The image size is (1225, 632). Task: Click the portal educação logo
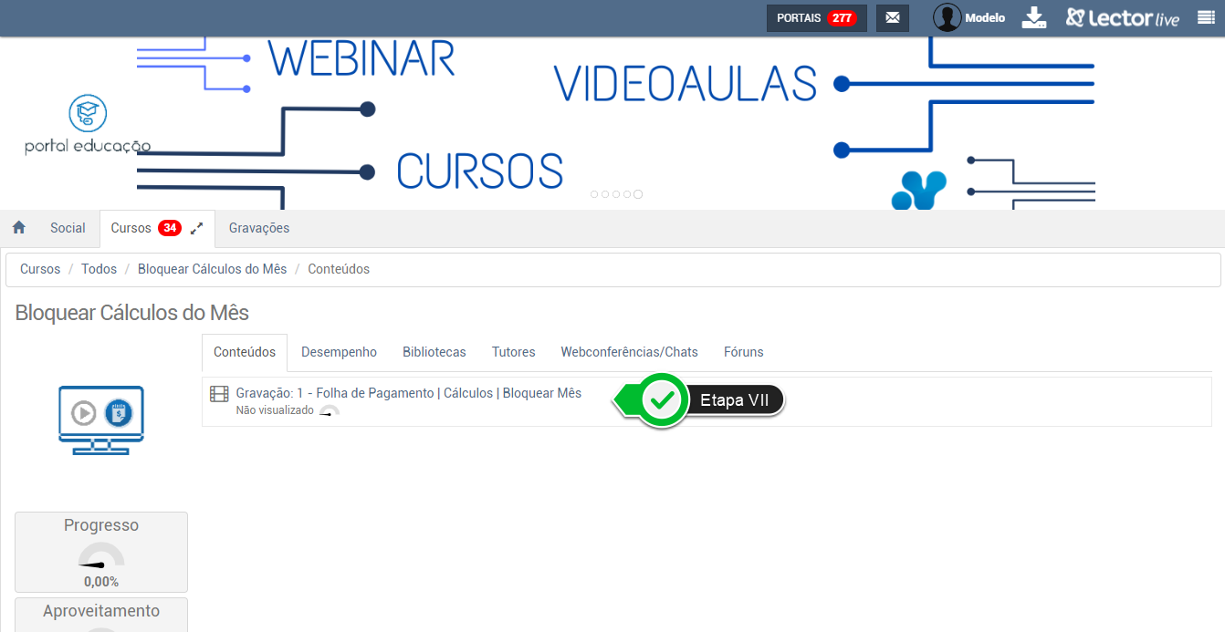tap(88, 126)
